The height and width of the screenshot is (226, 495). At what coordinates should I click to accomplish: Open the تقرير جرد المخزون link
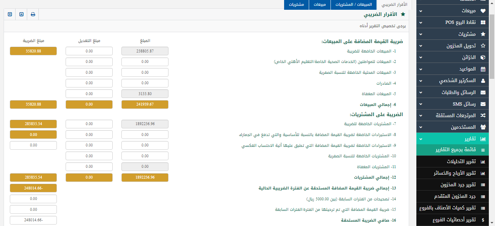tap(458, 185)
